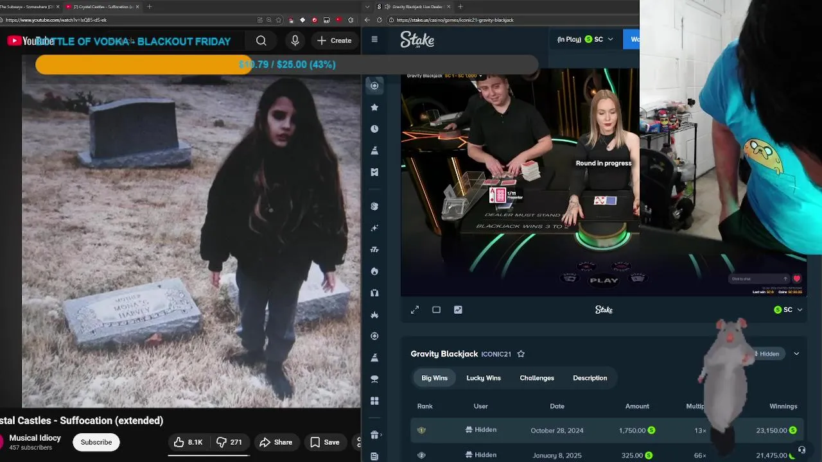Screen dimensions: 822x462
Task: Switch to the Lucky Wins tab
Action: point(484,378)
